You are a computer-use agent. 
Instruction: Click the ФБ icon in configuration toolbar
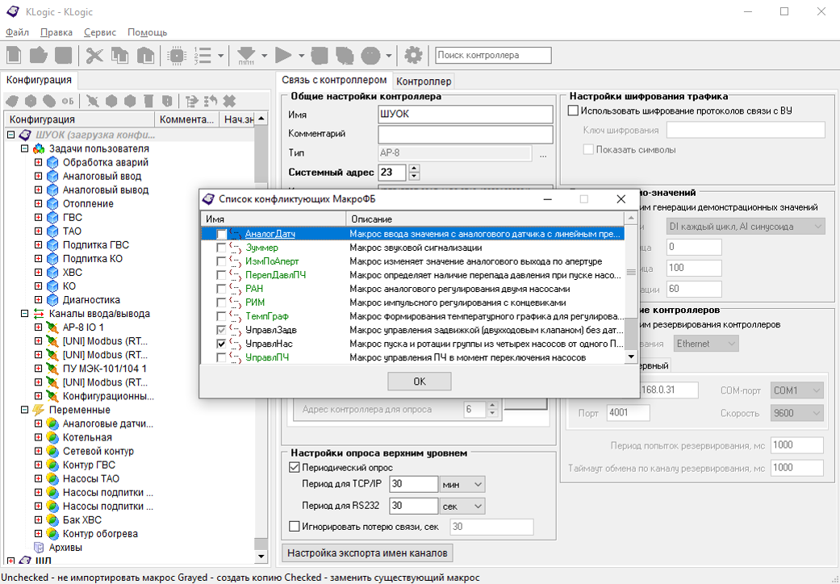coord(68,101)
